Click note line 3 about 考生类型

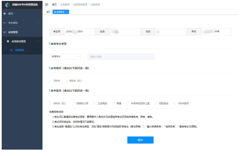(125, 127)
